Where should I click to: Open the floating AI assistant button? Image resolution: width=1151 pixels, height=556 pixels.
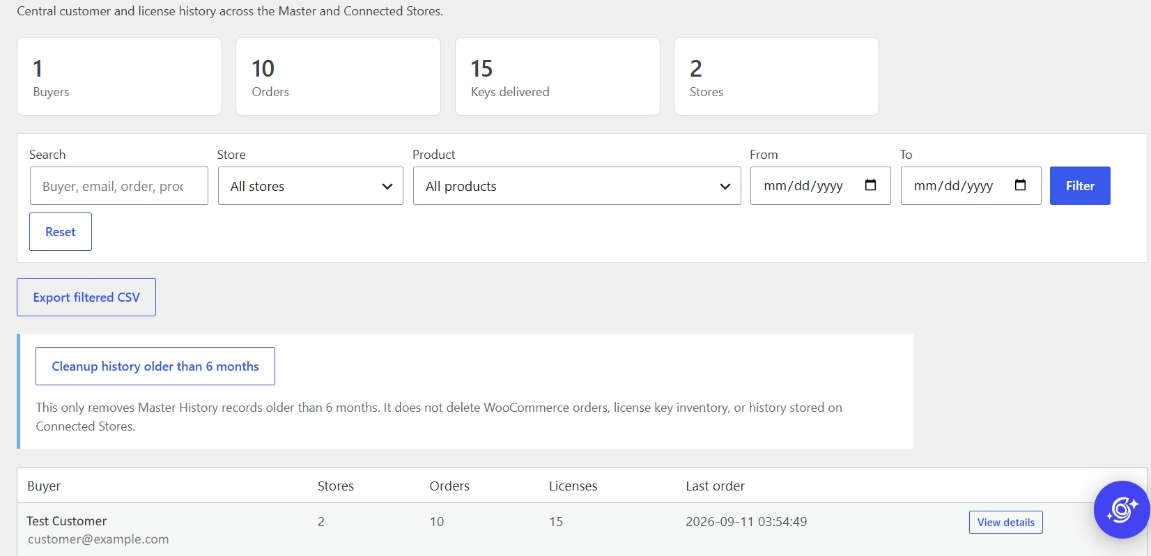[1121, 509]
